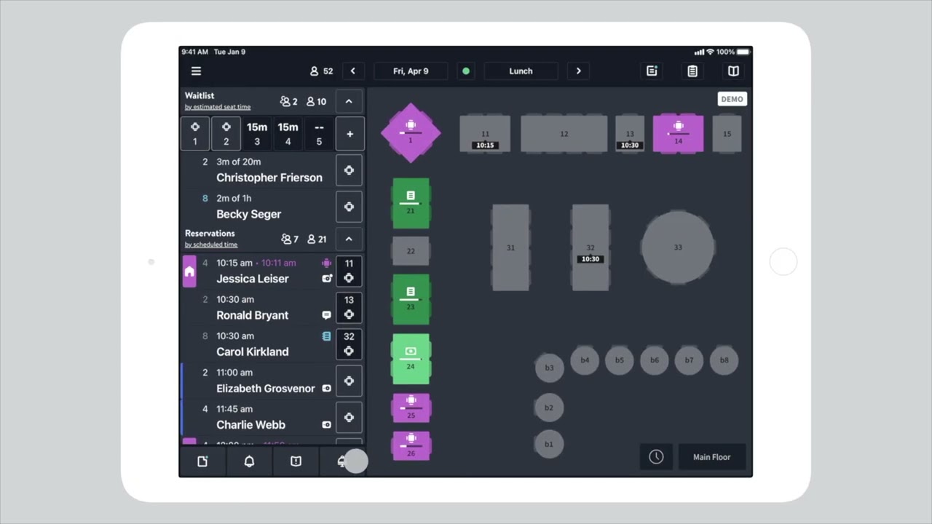Seat Carol Kirkland at table 32
The width and height of the screenshot is (932, 524).
[349, 344]
